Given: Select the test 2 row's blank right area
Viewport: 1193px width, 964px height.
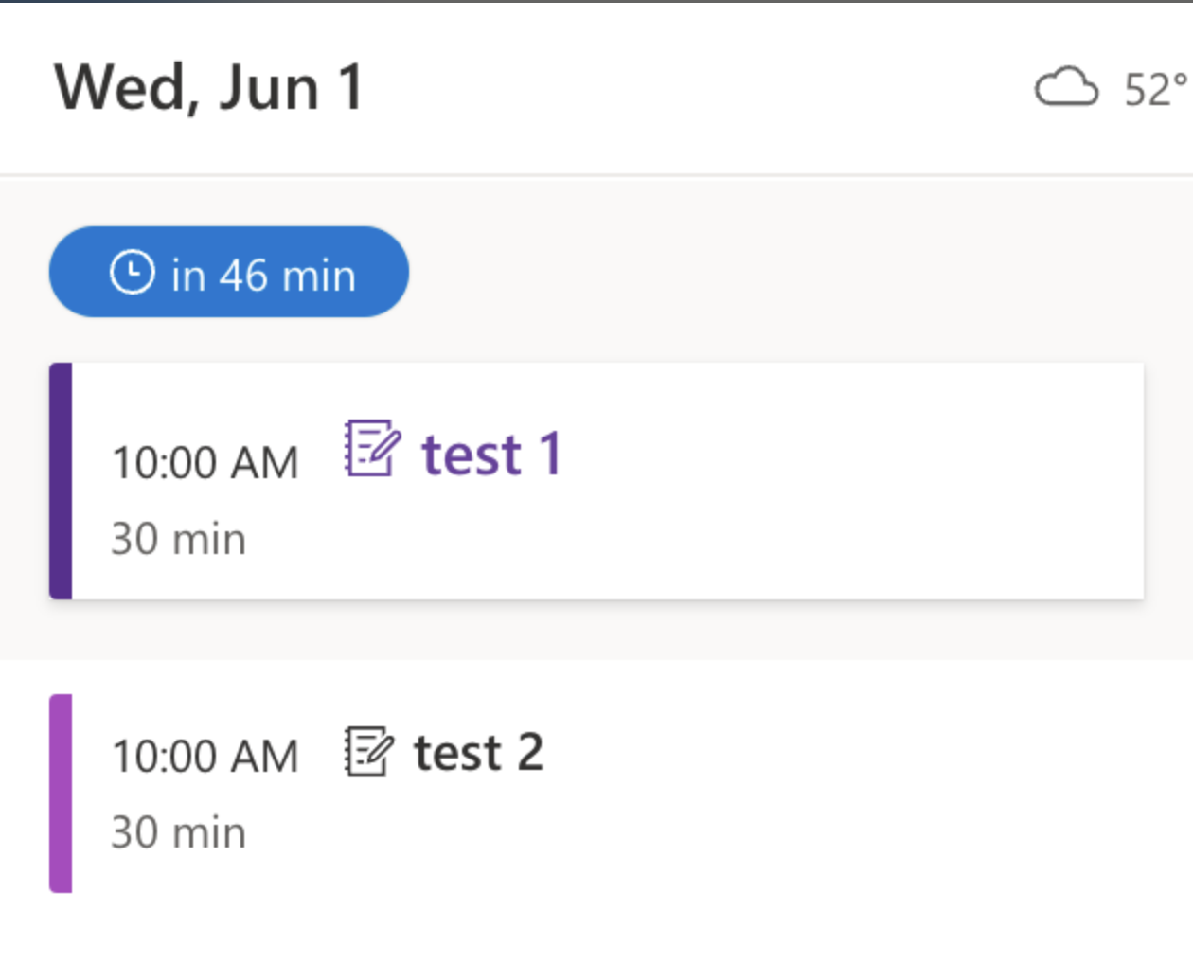Looking at the screenshot, I should click(x=852, y=794).
